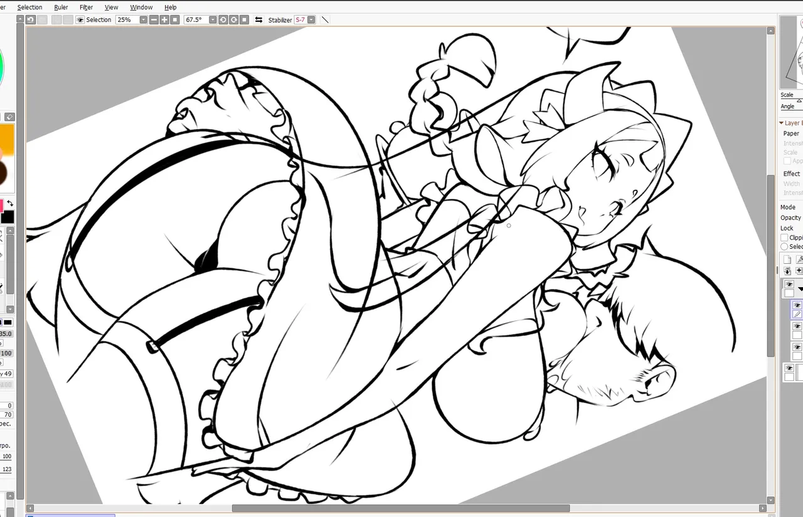This screenshot has width=803, height=517.
Task: Select the straight line drawing mode icon
Action: pyautogui.click(x=325, y=20)
